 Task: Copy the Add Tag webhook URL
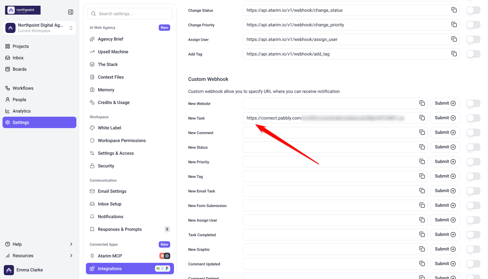(x=454, y=54)
